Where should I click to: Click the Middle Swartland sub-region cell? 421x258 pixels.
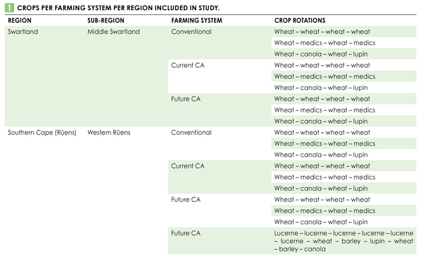pos(114,32)
